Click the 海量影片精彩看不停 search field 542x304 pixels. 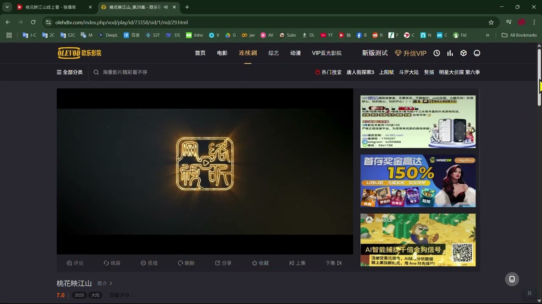click(125, 72)
